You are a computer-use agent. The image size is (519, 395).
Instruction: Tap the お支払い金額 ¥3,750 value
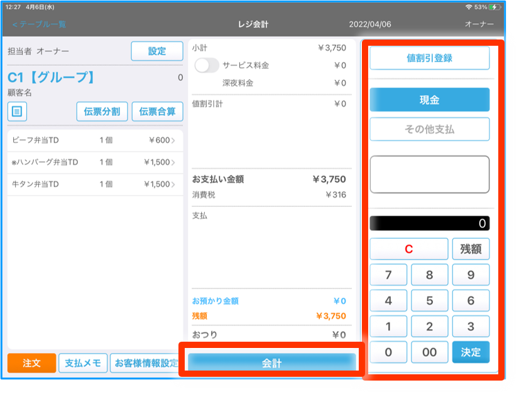click(329, 179)
